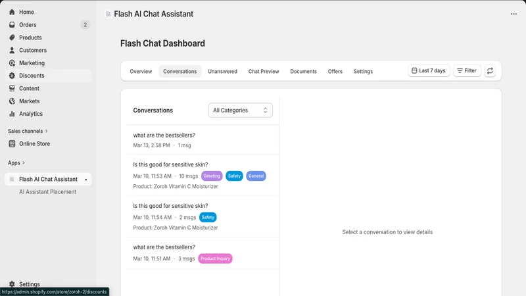Viewport: 526px width, 296px height.
Task: Click the Safety tag on 2 msgs conversation
Action: (208, 217)
